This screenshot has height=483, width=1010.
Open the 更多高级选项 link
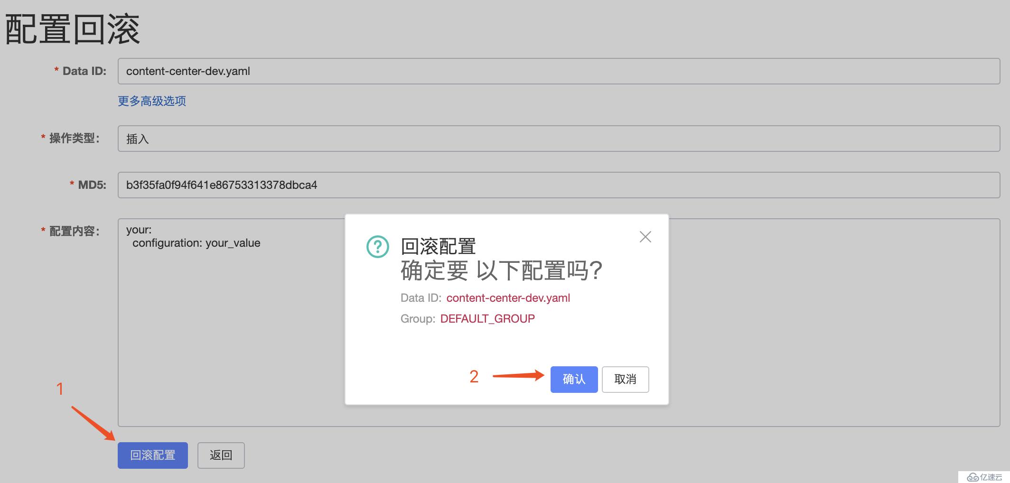(152, 101)
